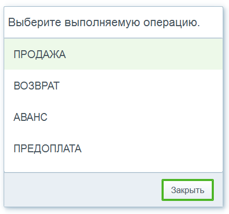Open the ВОЗВРАТ (return) operation
The image size is (229, 214).
coord(113,85)
